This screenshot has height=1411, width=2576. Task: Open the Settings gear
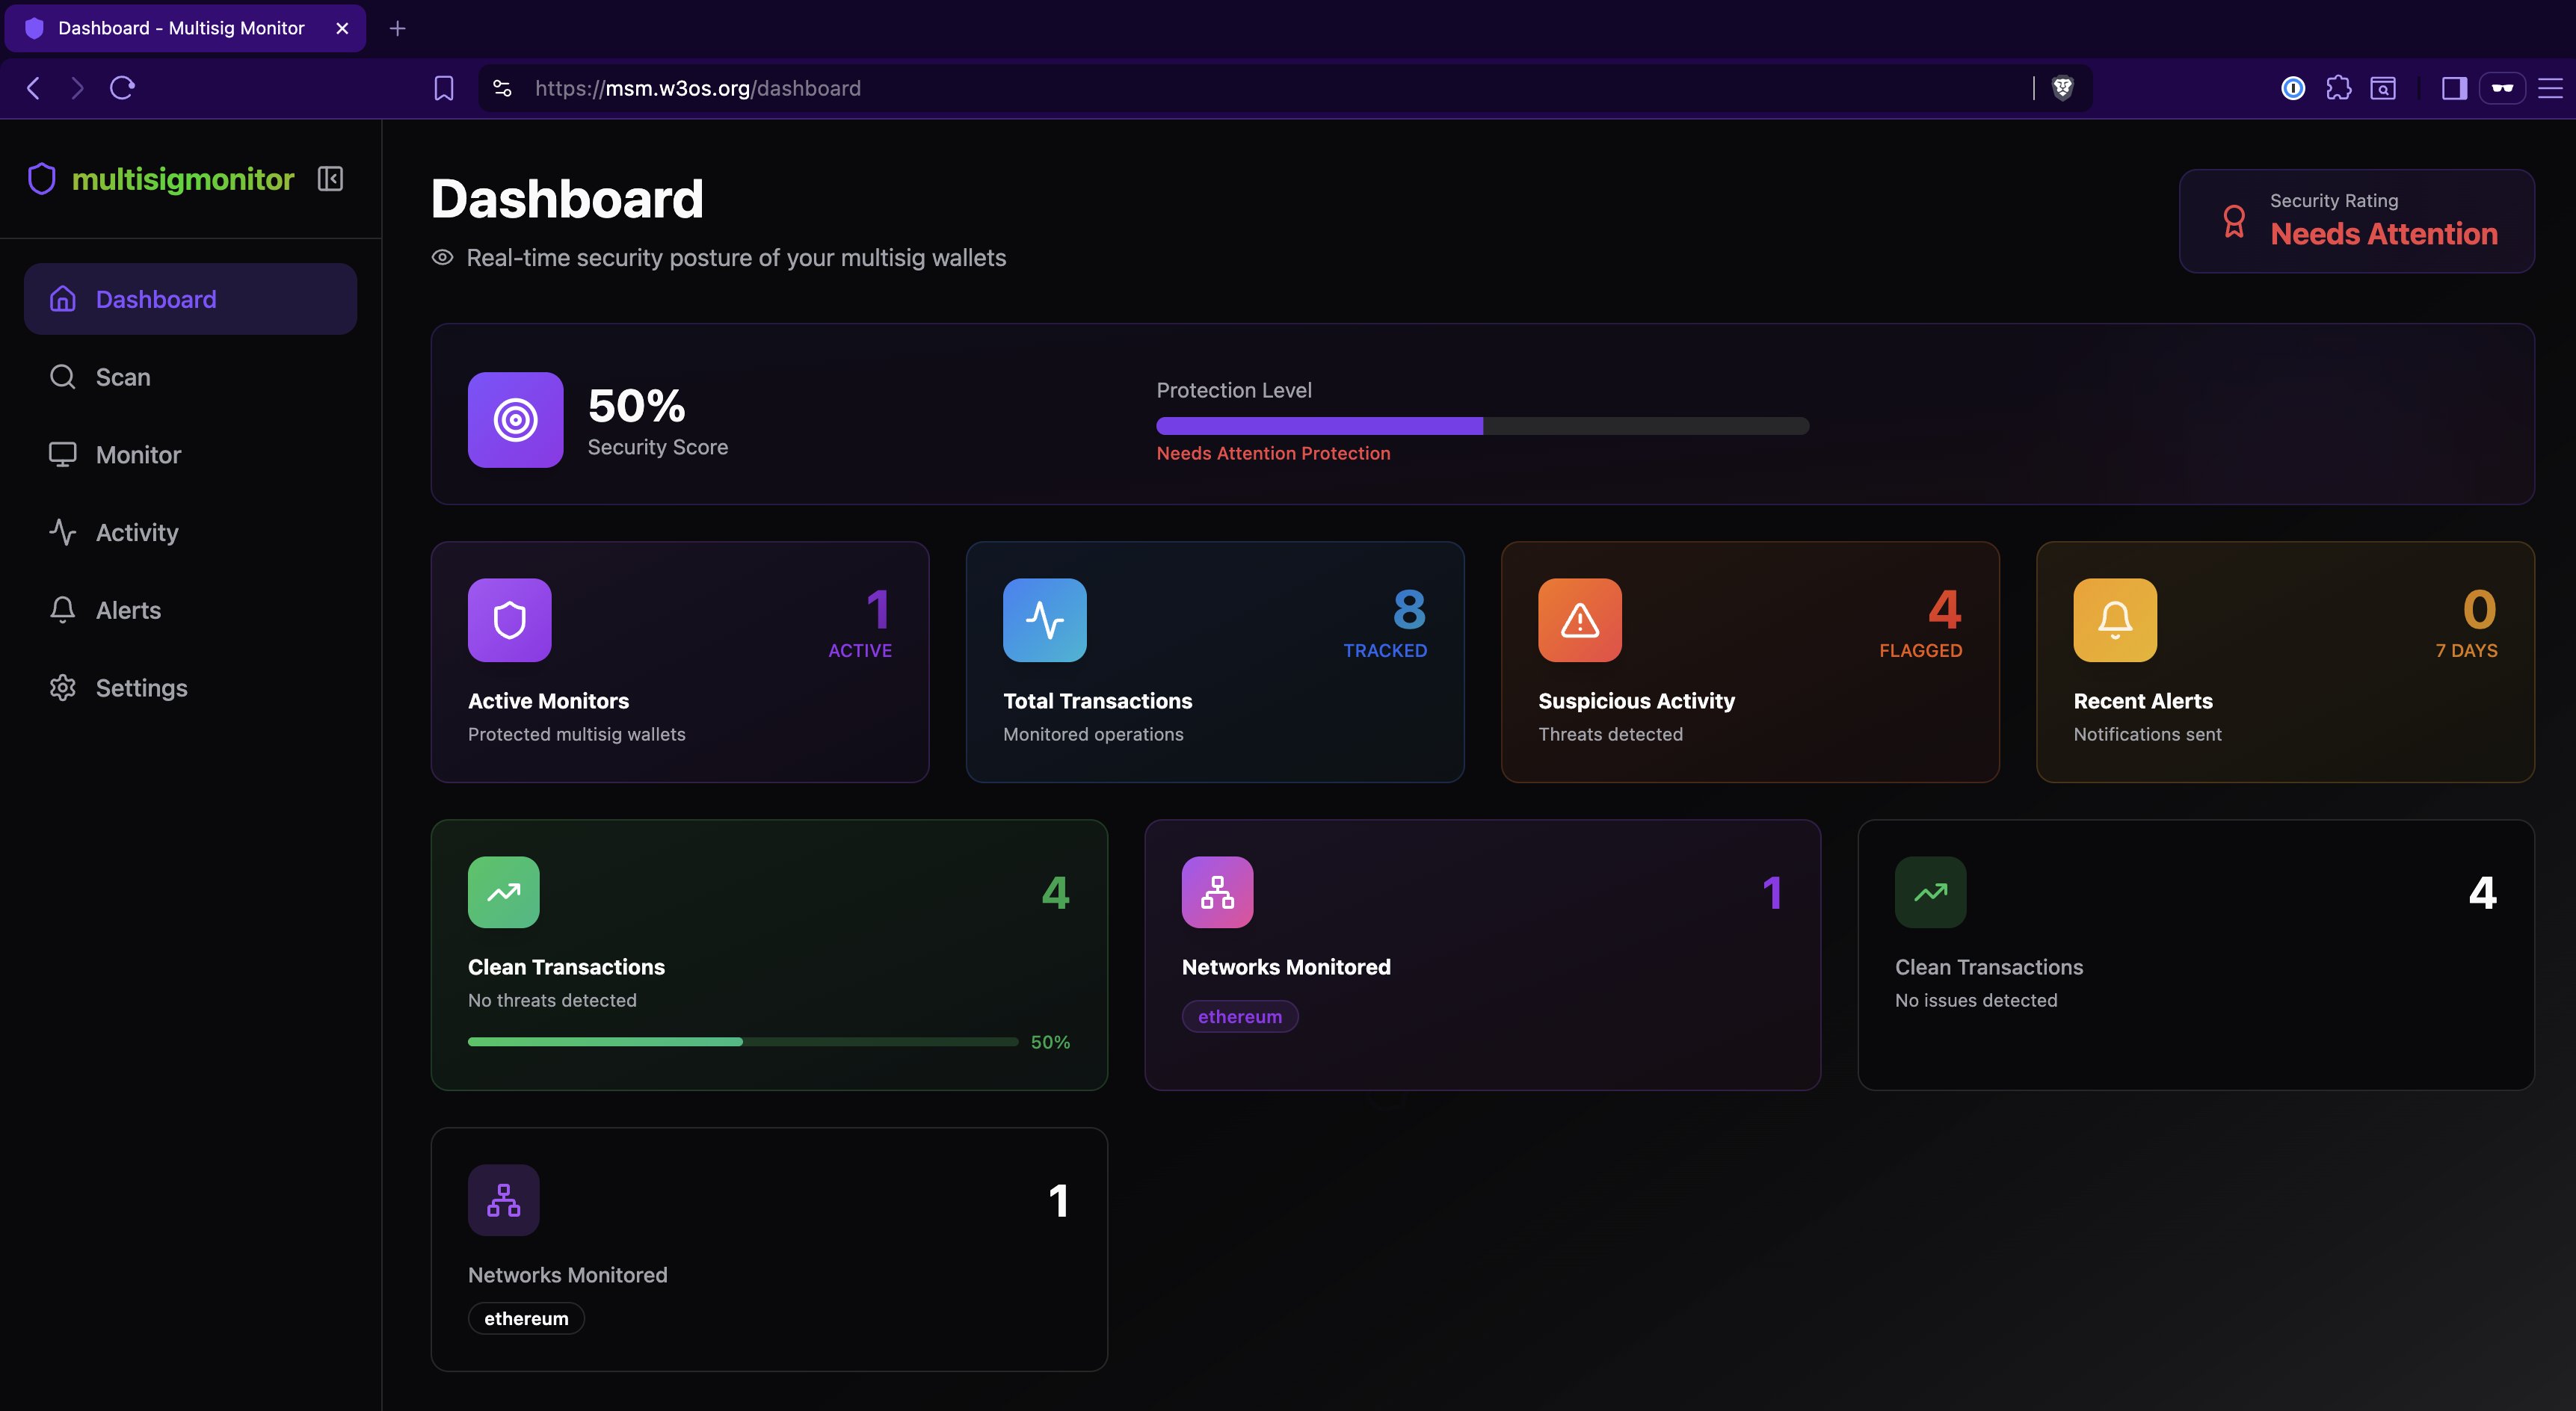click(x=140, y=688)
